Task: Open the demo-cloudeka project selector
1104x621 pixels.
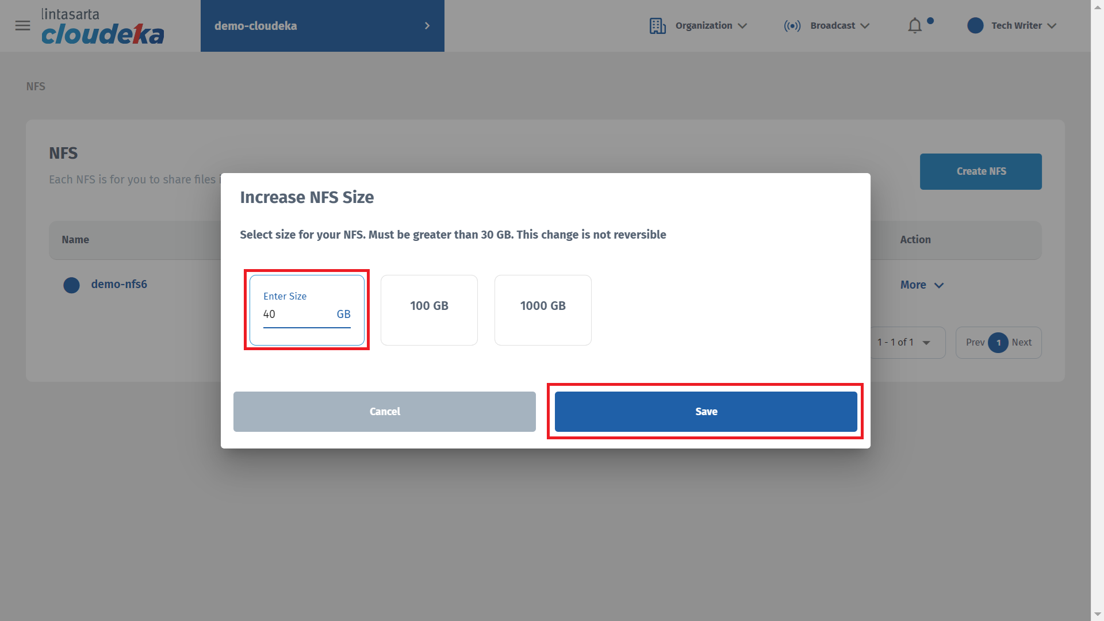Action: [322, 26]
